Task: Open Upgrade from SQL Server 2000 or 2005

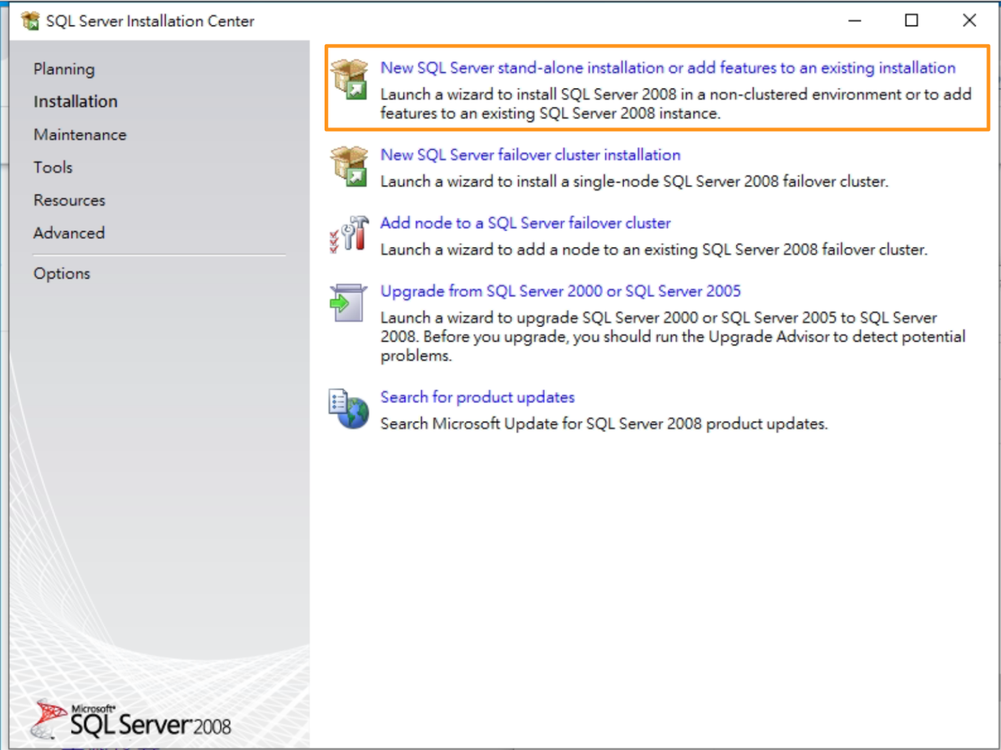Action: 560,291
